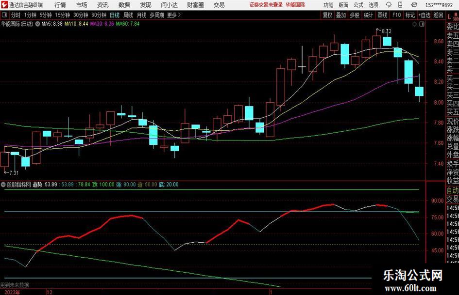The image size is (459, 295).
Task: Click 证券交易未登录 login link
Action: coord(266,5)
